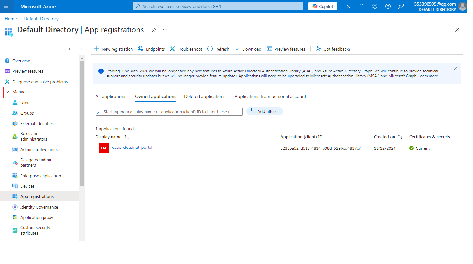Dismiss the ADAL deprecation info banner
The image size is (473, 264).
tap(455, 69)
